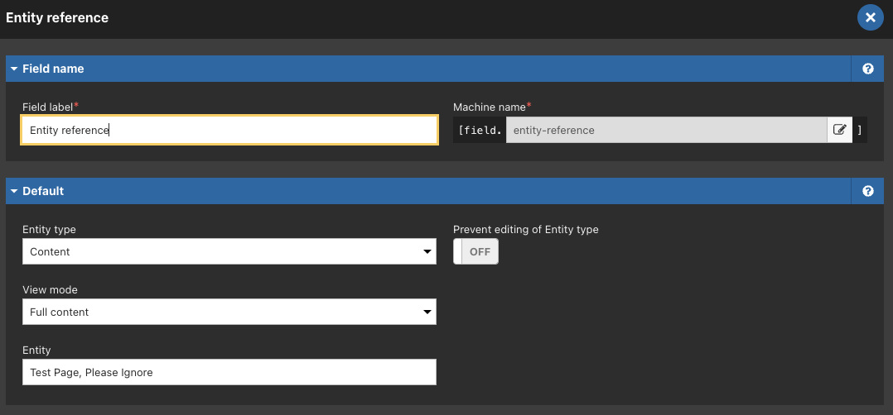Click the View mode caption text
893x415 pixels.
pyautogui.click(x=50, y=290)
